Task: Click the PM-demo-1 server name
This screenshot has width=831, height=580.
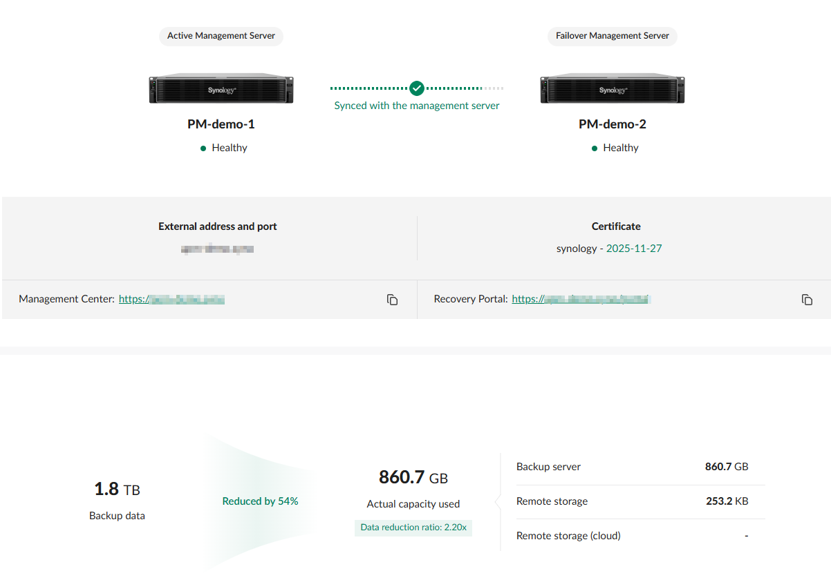Action: [x=221, y=124]
